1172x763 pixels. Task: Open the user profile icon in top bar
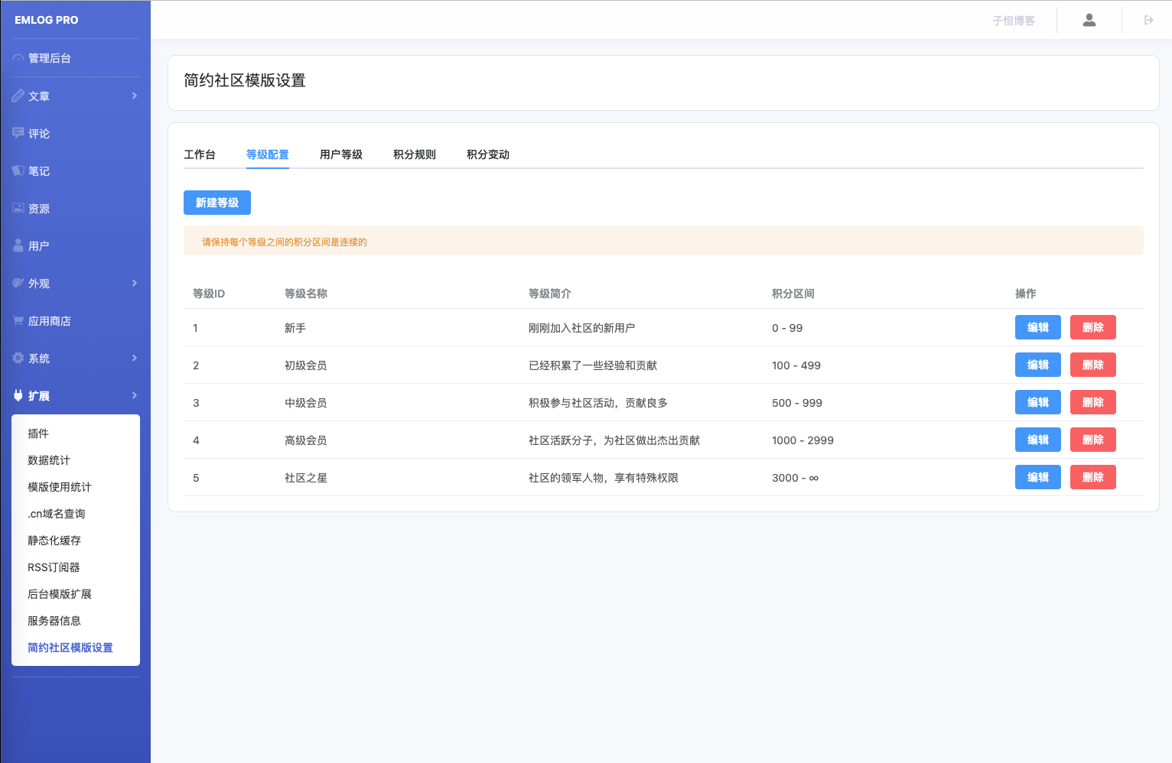coord(1089,20)
